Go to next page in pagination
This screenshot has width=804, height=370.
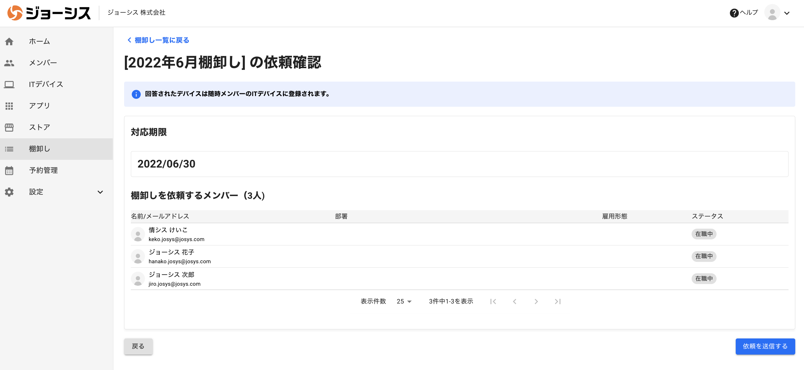pyautogui.click(x=536, y=302)
